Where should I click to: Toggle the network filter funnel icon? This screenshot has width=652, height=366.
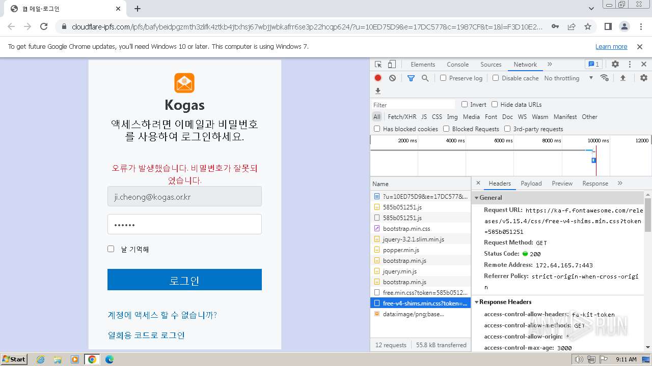[411, 78]
